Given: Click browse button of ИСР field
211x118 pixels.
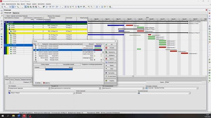Looking at the screenshot, I should [x=74, y=93].
